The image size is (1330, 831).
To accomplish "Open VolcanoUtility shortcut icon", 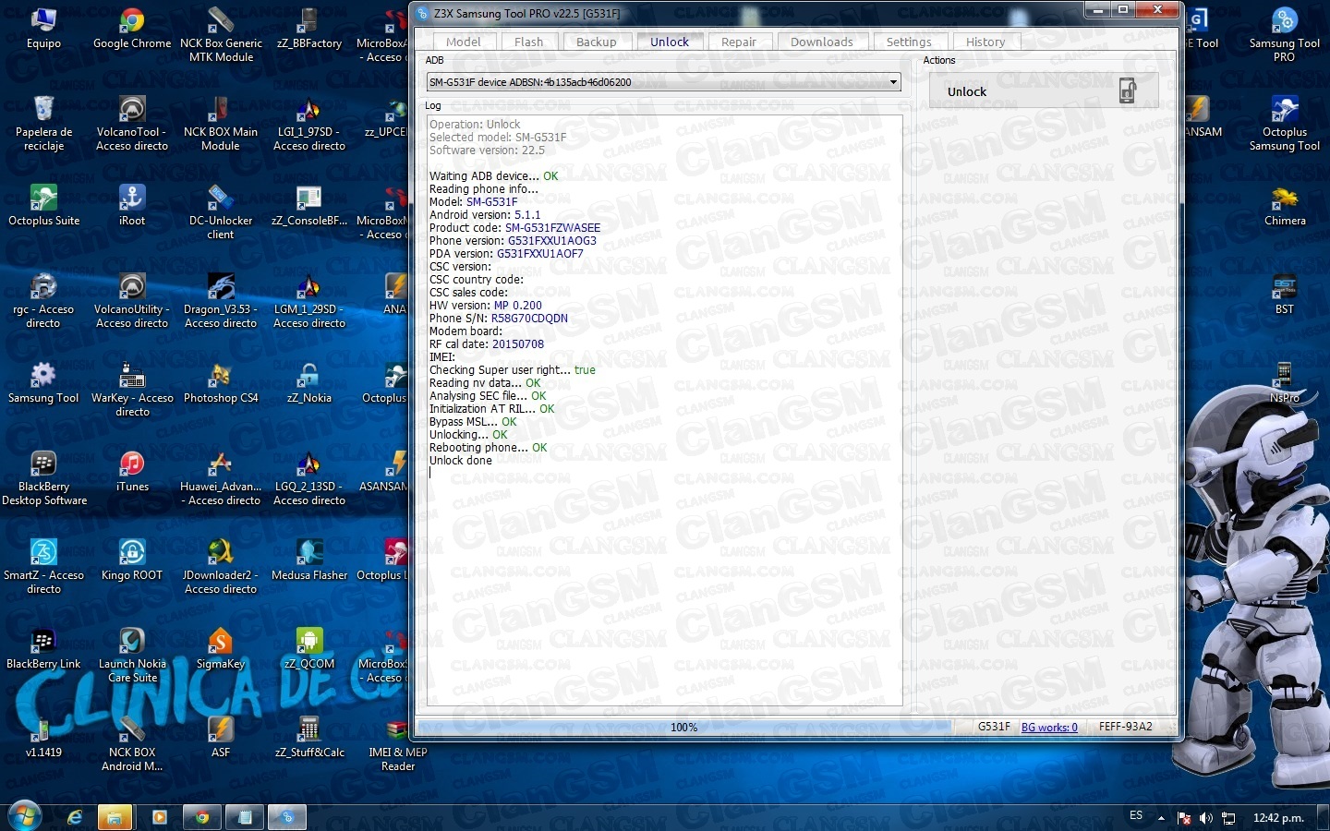I will (132, 301).
